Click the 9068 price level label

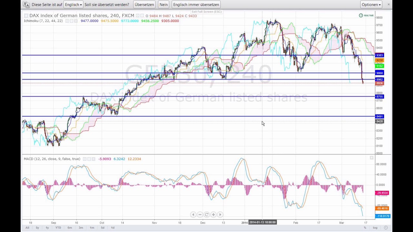[379, 73]
